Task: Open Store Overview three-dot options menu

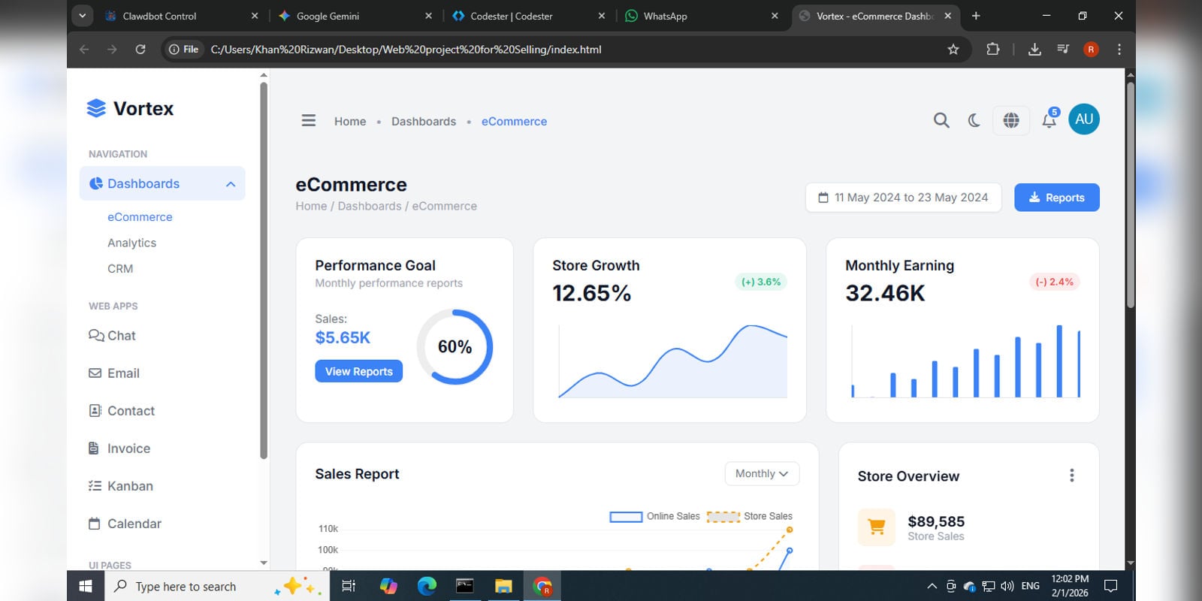Action: pyautogui.click(x=1071, y=476)
